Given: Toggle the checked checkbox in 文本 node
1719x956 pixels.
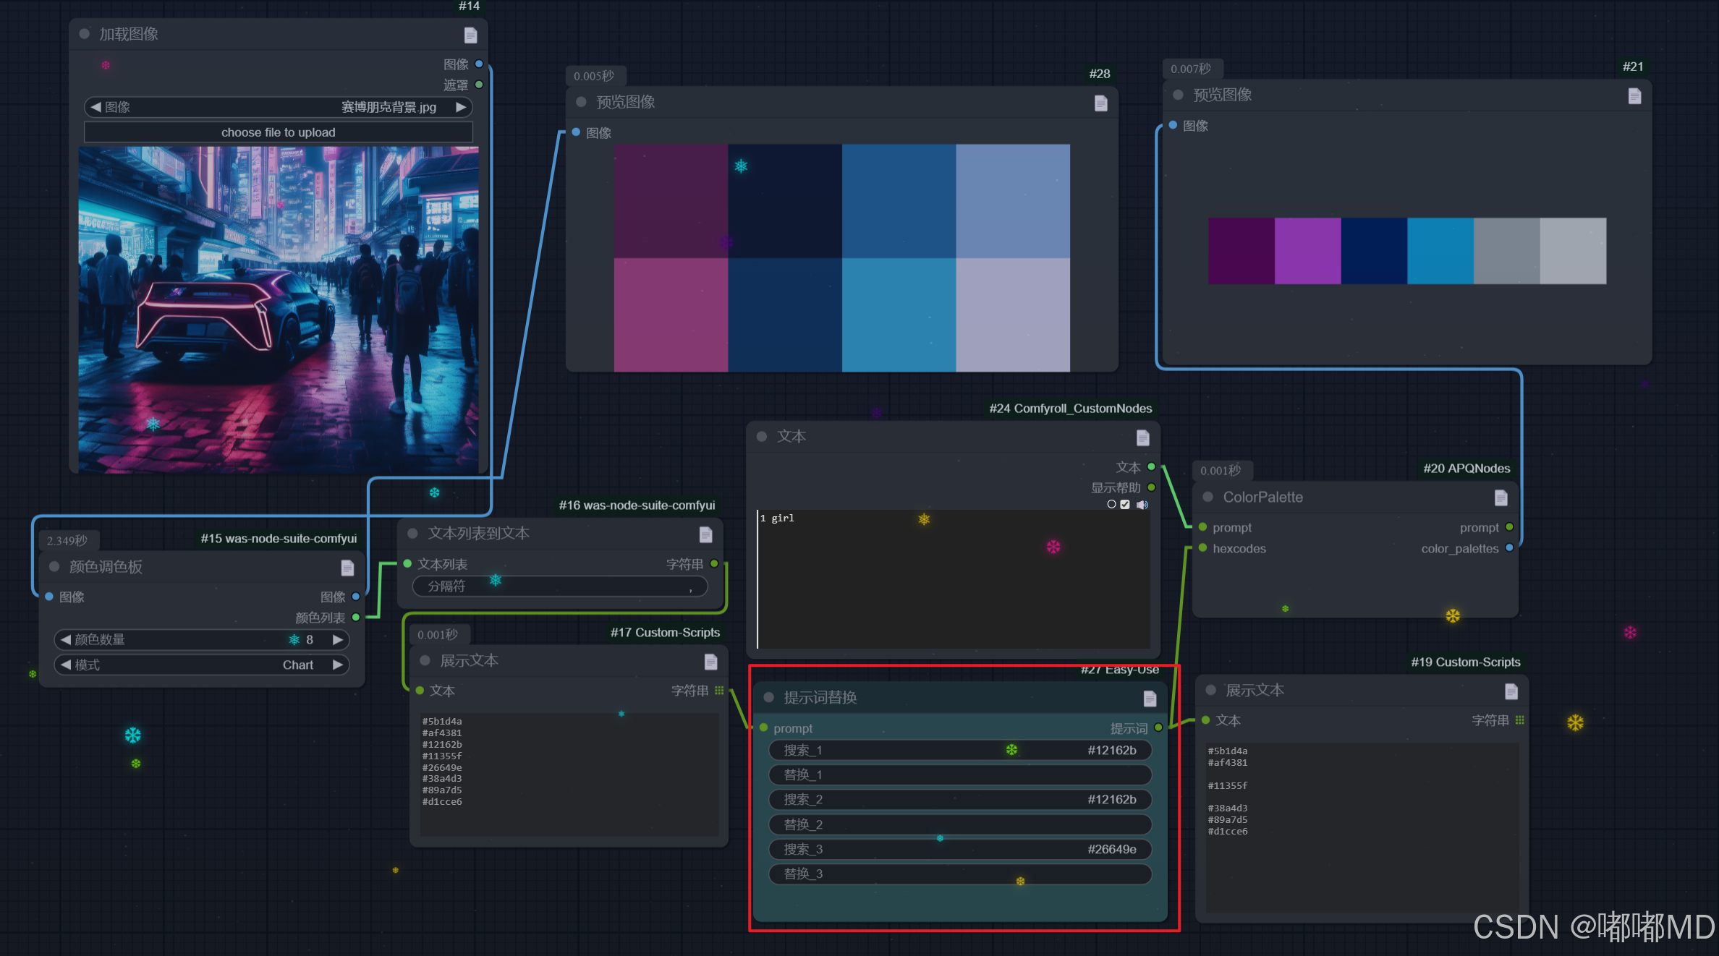Looking at the screenshot, I should [1125, 505].
